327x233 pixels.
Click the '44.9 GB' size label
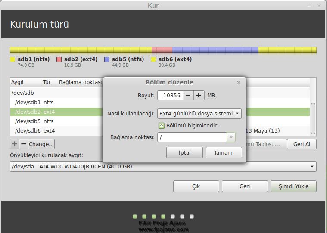point(120,65)
